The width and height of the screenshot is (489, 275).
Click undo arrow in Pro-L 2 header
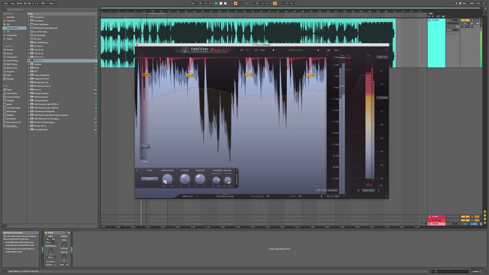tap(242, 50)
